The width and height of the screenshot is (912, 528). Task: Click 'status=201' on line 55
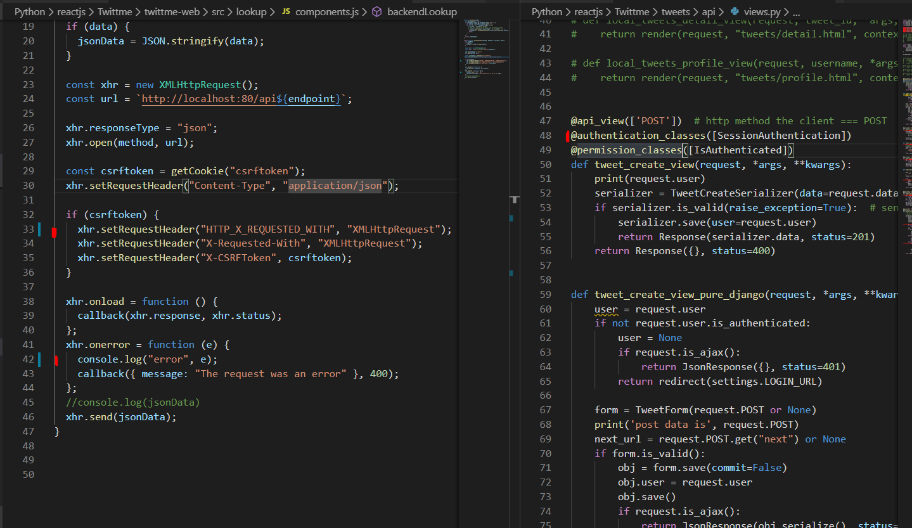click(x=840, y=236)
